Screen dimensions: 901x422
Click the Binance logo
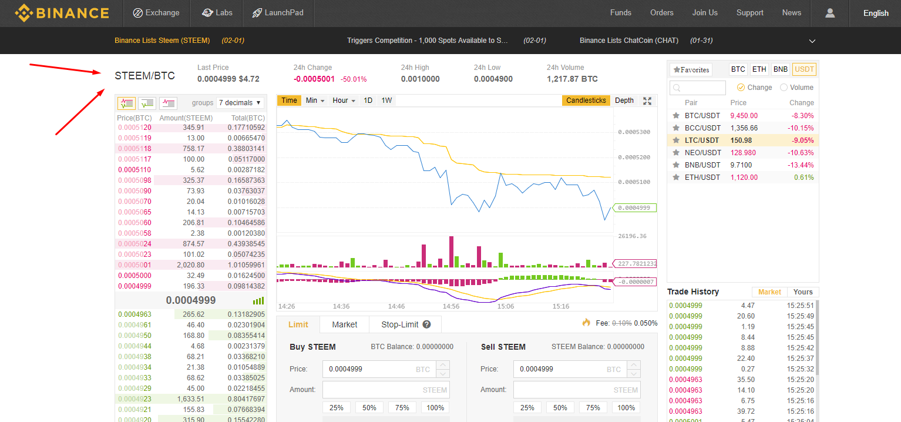(x=62, y=12)
